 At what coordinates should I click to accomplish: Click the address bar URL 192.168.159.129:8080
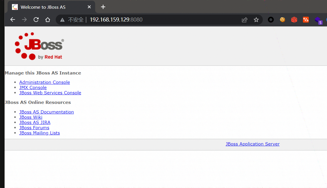[x=116, y=19]
